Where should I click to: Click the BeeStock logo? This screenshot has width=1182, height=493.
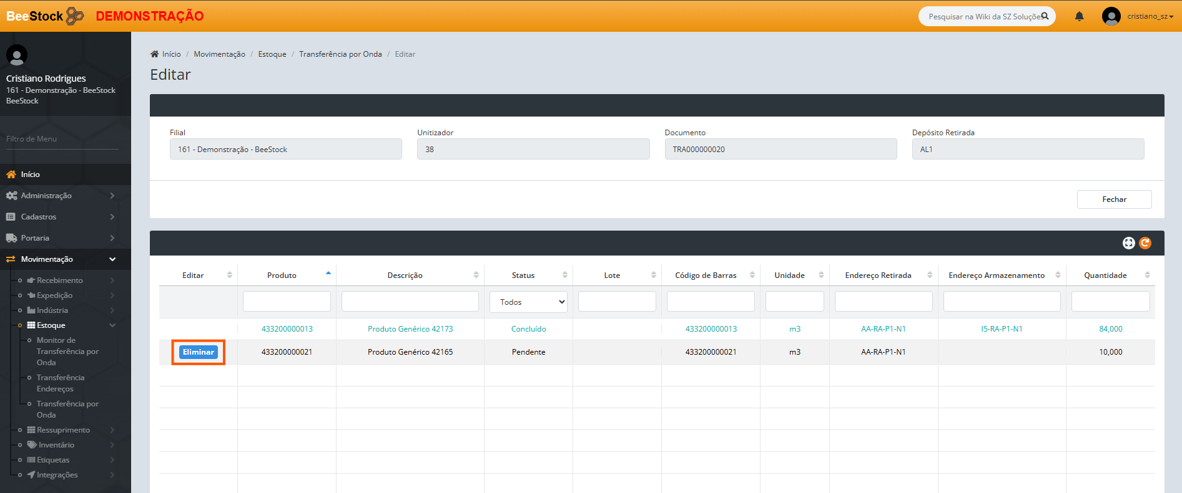pos(45,16)
